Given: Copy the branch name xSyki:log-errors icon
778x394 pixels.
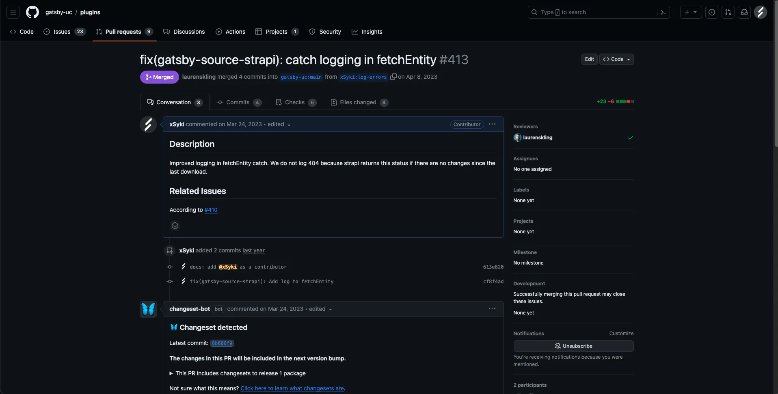Looking at the screenshot, I should [x=393, y=77].
